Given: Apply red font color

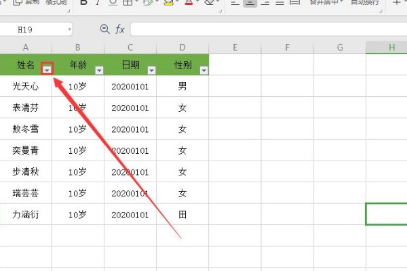Looking at the screenshot, I should click(189, 2).
